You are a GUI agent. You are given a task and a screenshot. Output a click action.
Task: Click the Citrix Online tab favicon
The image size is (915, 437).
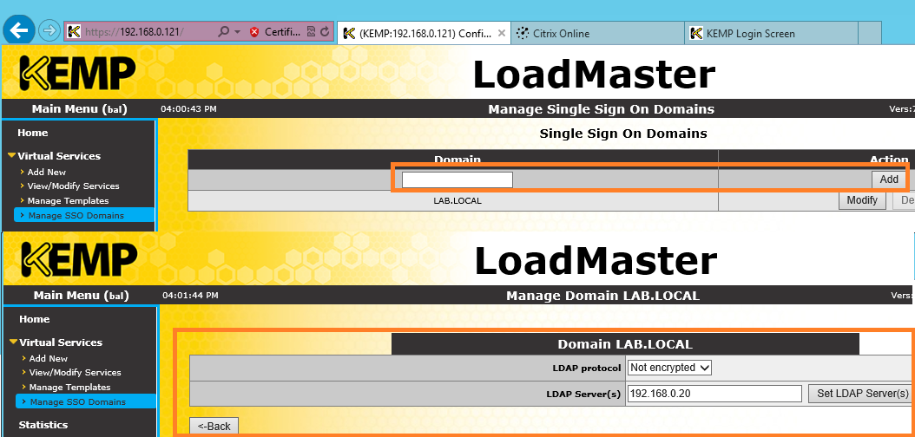523,33
